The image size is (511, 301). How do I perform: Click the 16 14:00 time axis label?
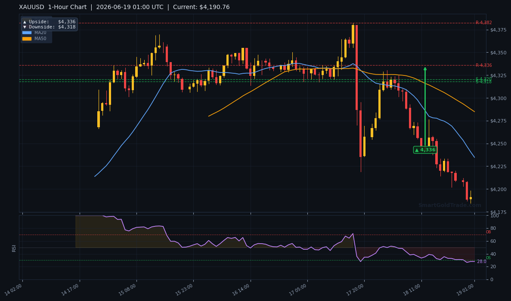(x=242, y=290)
